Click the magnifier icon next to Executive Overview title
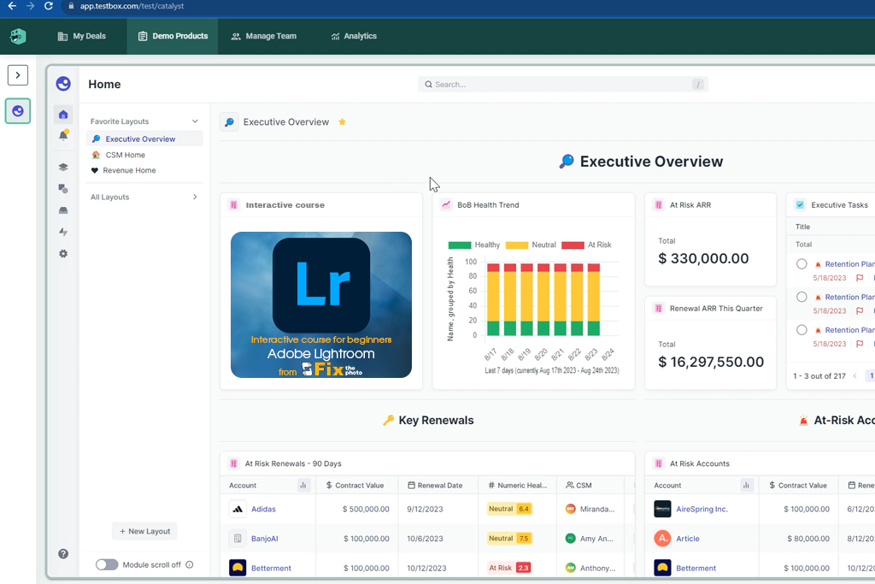This screenshot has width=875, height=584. (x=229, y=121)
